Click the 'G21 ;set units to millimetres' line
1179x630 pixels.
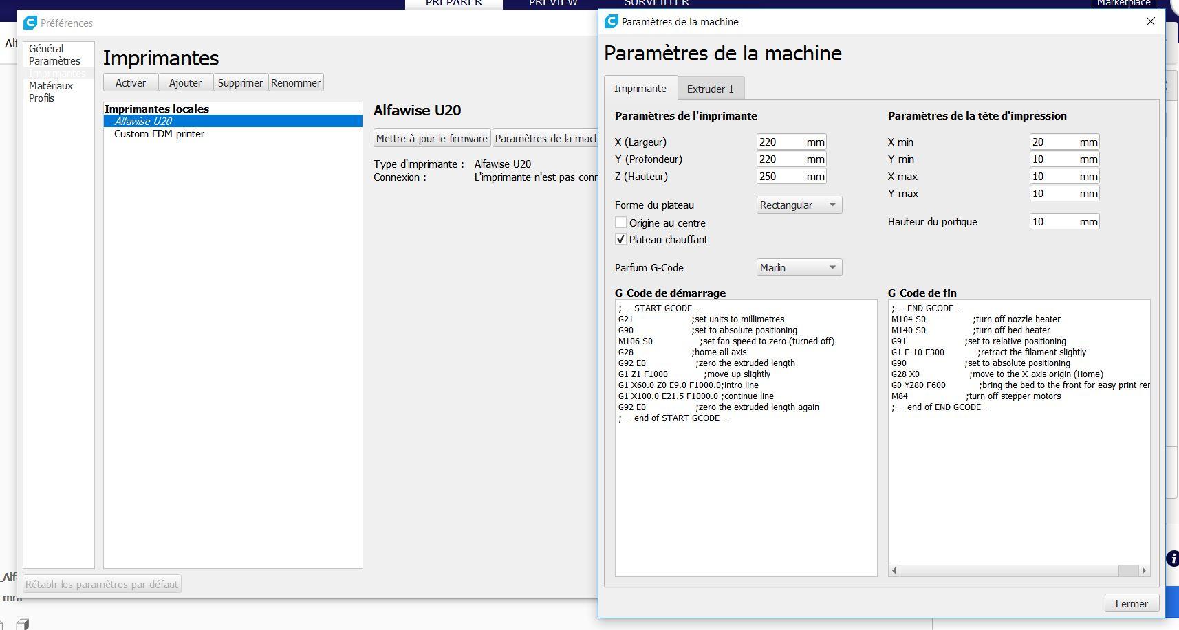point(701,319)
